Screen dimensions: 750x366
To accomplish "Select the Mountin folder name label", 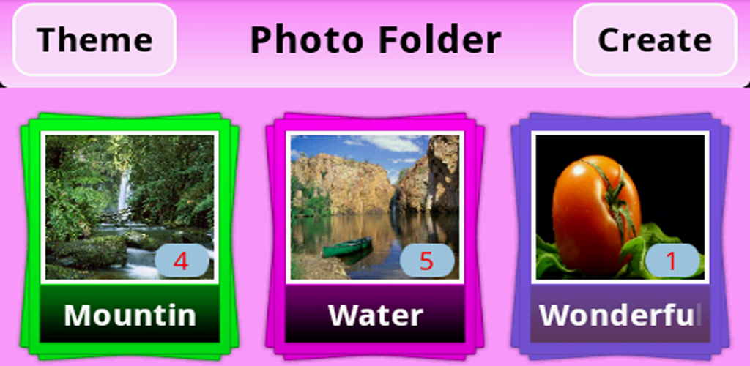I will 130,314.
